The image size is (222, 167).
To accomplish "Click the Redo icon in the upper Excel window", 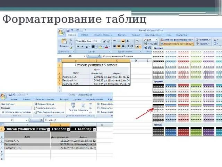I will (78, 30).
